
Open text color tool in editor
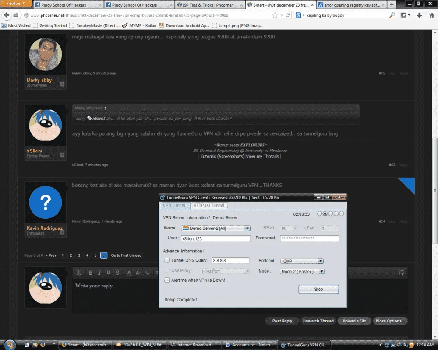click(129, 273)
